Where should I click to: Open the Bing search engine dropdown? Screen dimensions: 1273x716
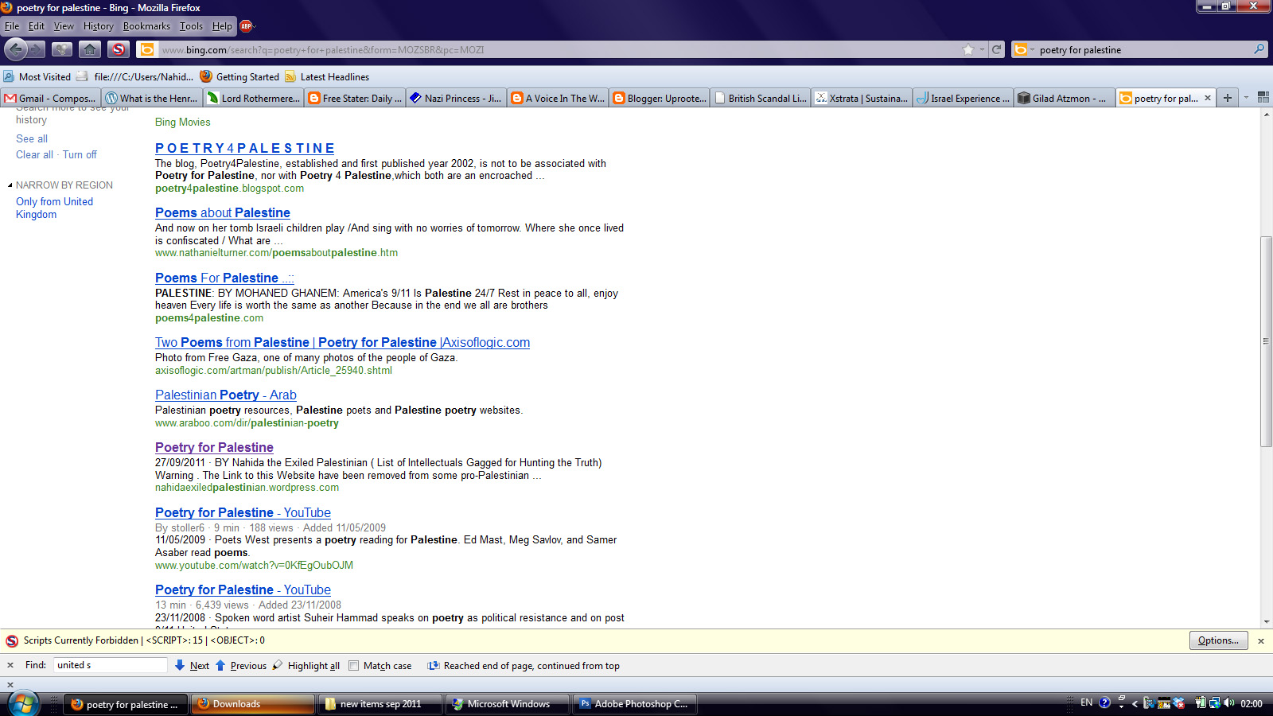coord(1022,49)
